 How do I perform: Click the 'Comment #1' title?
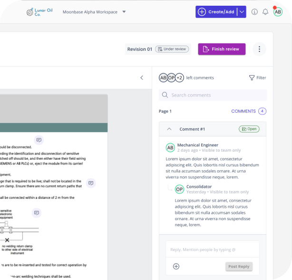point(192,129)
